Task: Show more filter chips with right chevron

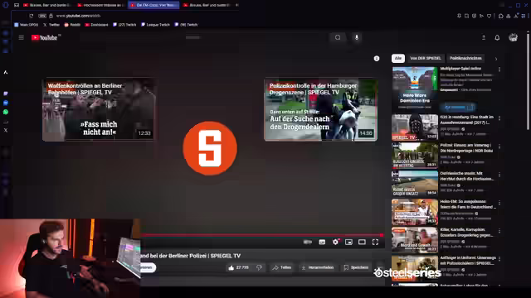Action: (496, 59)
